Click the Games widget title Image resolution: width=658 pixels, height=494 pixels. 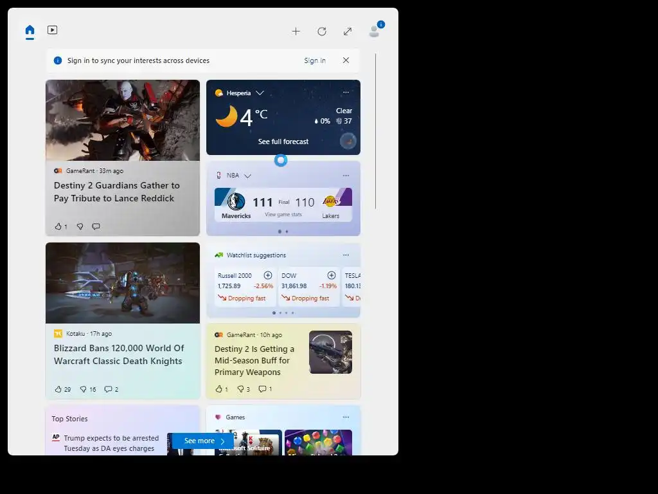235,417
